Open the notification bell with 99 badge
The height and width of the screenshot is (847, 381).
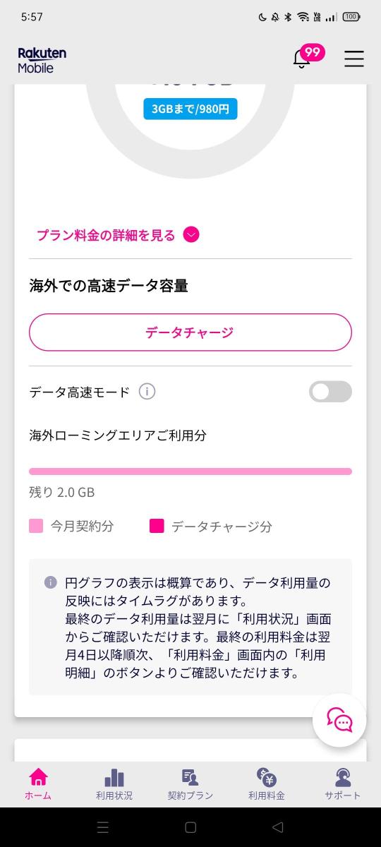pyautogui.click(x=302, y=59)
